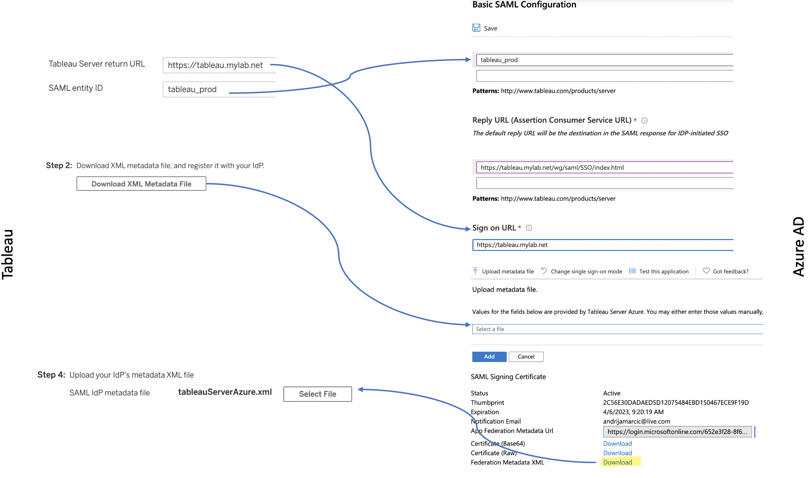Click the Save floppy disk icon
Image resolution: width=810 pixels, height=478 pixels.
tap(476, 28)
